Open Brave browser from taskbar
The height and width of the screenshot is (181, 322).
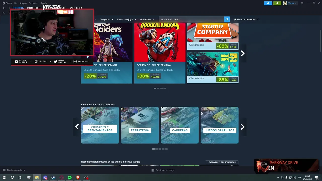coord(78,177)
